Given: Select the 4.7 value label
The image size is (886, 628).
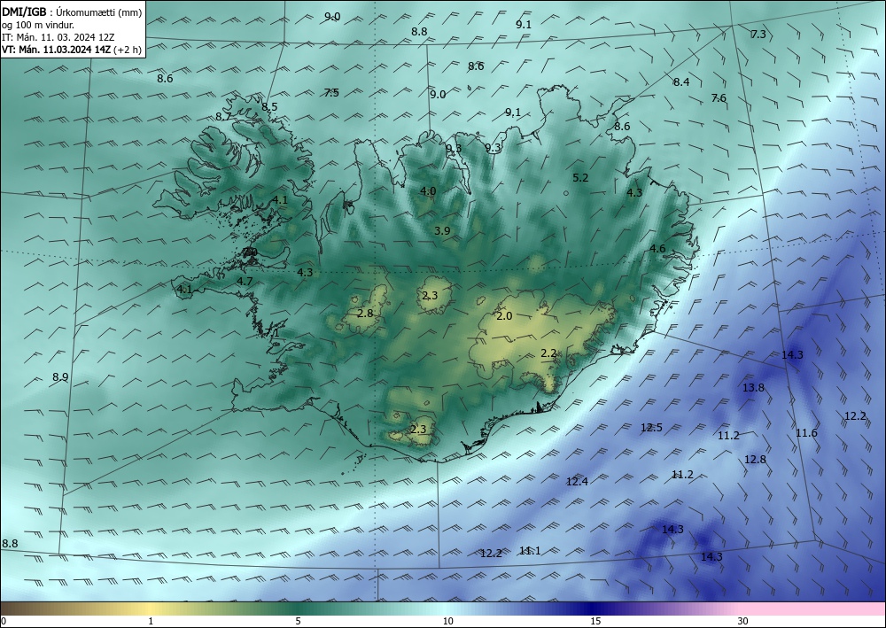Looking at the screenshot, I should [x=245, y=281].
